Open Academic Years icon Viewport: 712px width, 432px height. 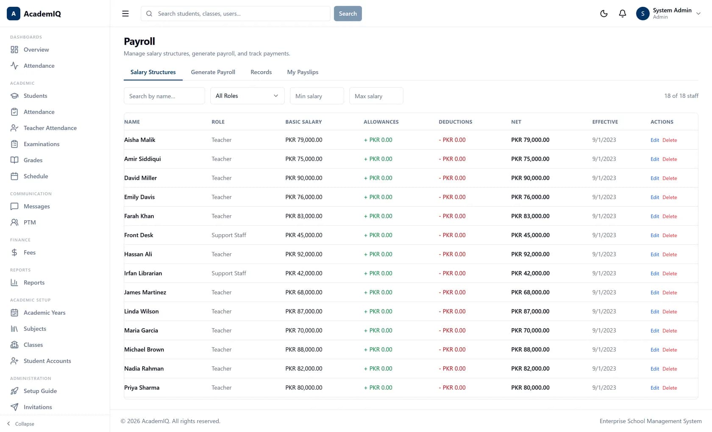click(x=14, y=313)
